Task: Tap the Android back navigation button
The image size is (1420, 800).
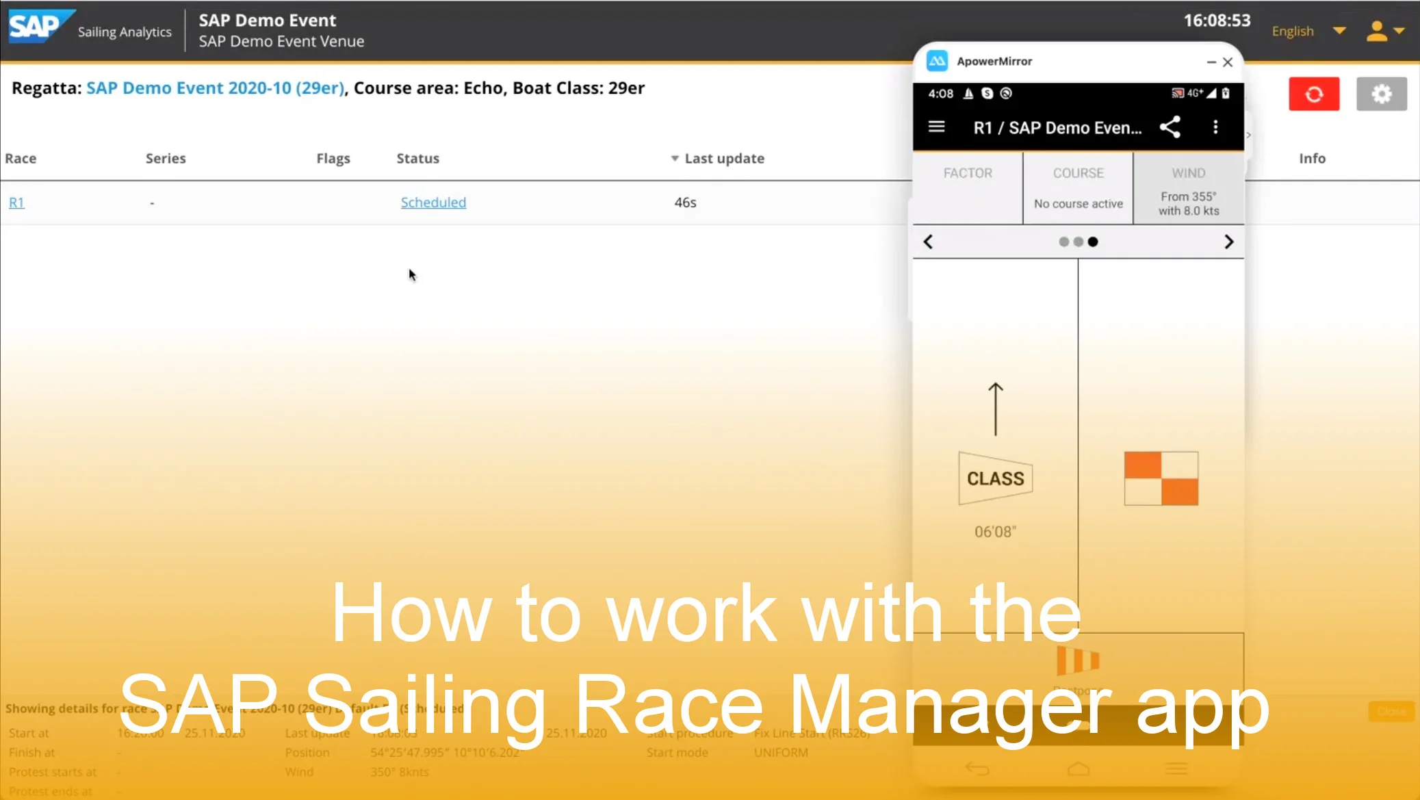Action: [x=977, y=768]
